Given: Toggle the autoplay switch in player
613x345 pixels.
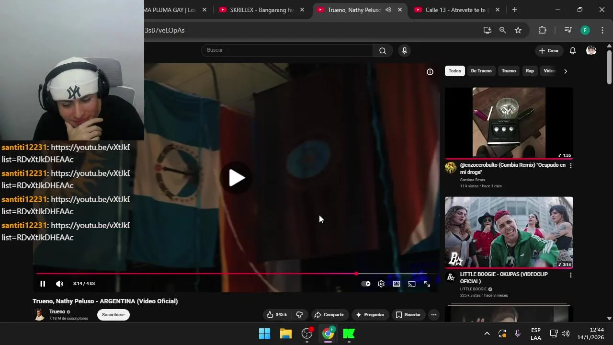Looking at the screenshot, I should tap(366, 284).
